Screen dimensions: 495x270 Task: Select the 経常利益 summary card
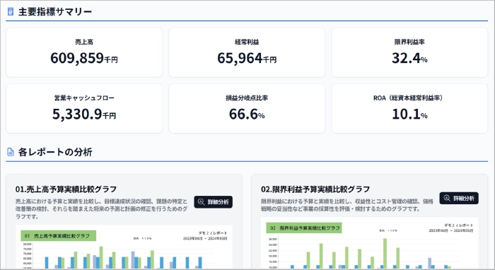(247, 52)
